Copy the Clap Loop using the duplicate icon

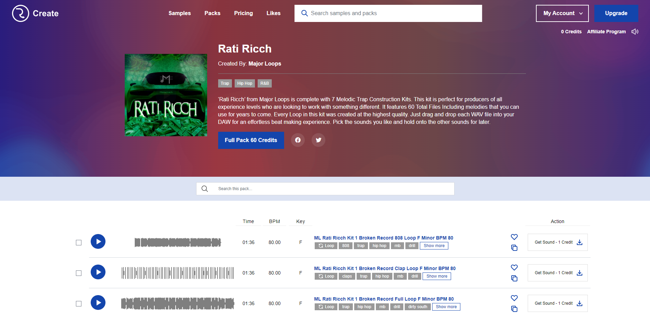tap(514, 279)
